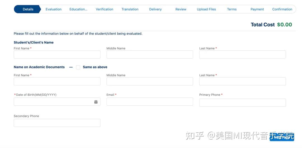
Task: Check the Same as above checkbox
Action: 78,67
